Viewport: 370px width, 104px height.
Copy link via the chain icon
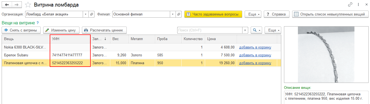click(350, 5)
